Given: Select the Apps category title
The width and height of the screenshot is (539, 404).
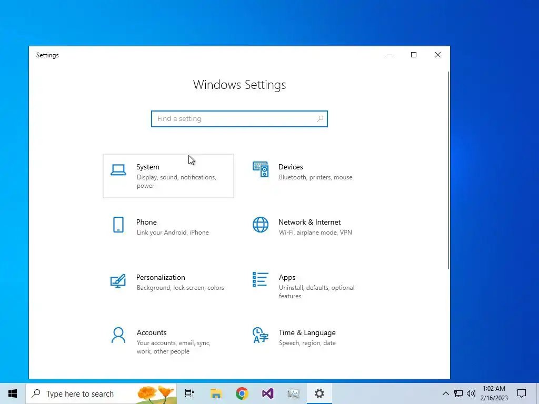Looking at the screenshot, I should [x=287, y=278].
